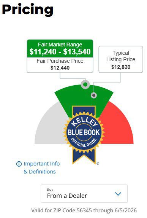Click the blue ribbon tail below the KBB seal
147x218 pixels.
(x=84, y=156)
